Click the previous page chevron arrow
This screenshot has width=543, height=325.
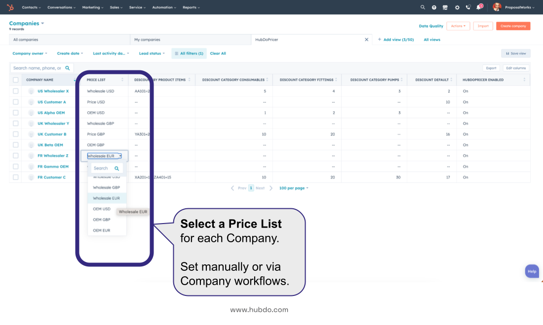point(233,188)
